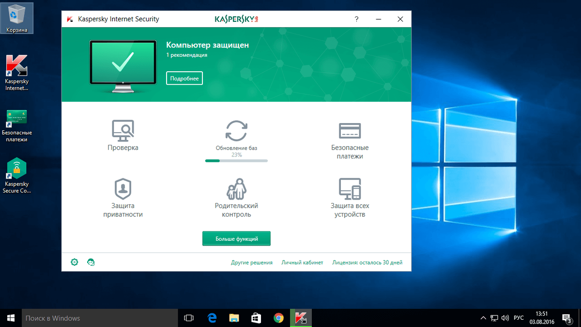Open volume icon in system tray
This screenshot has height=327, width=581.
point(505,318)
